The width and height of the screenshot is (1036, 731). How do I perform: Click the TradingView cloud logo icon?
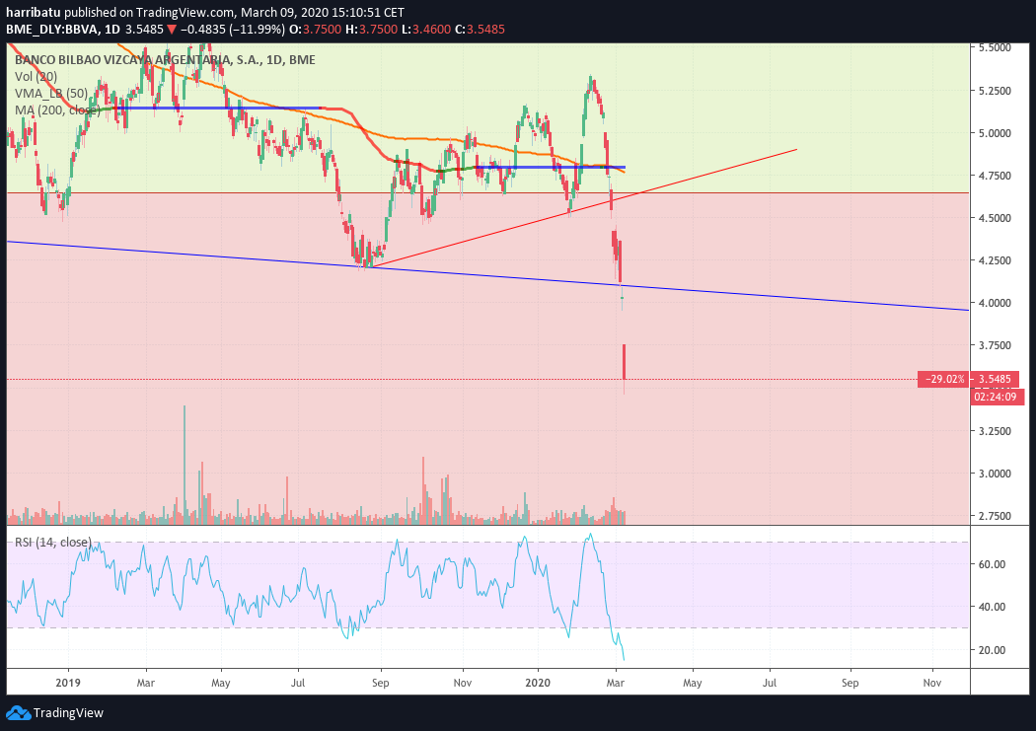click(18, 713)
